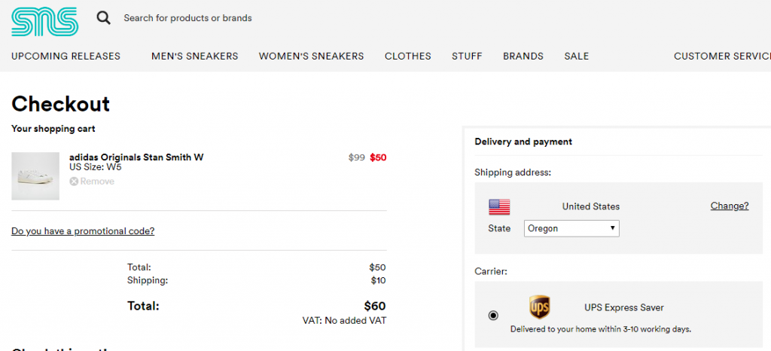Browse the Clothes category
This screenshot has width=771, height=351.
coord(407,56)
